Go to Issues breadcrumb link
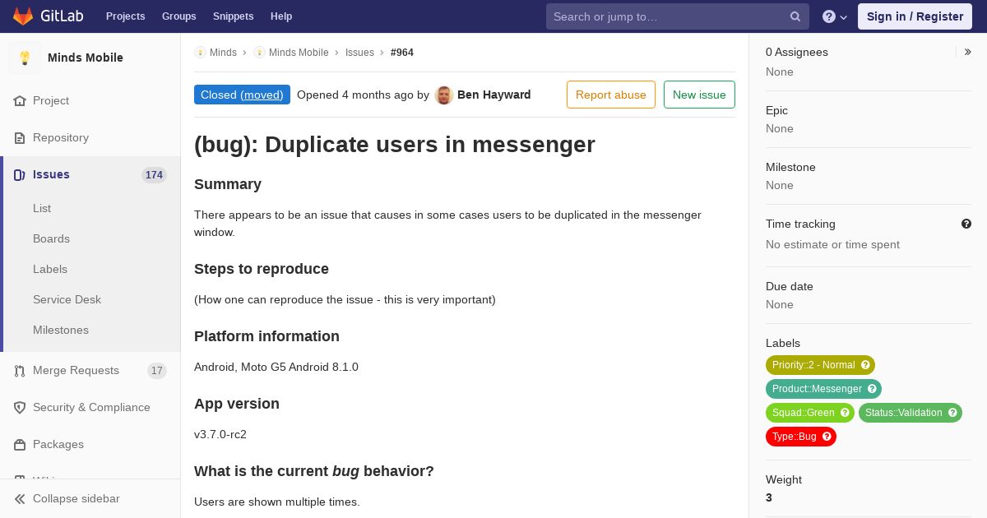987x518 pixels. (359, 52)
